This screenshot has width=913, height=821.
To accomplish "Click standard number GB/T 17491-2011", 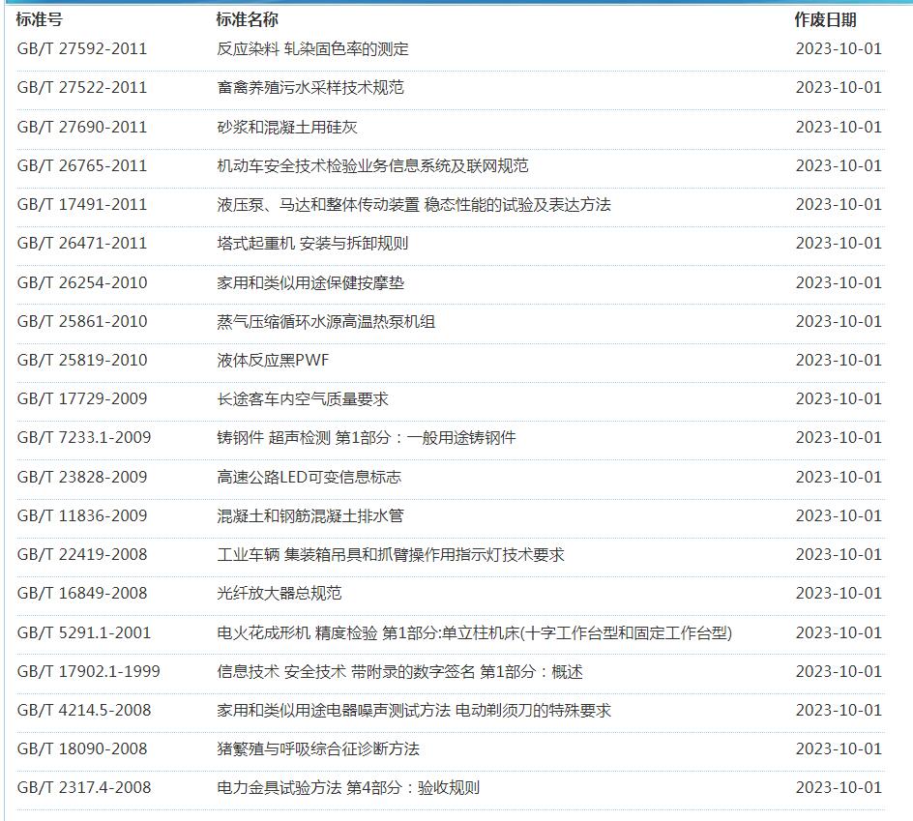I will point(82,204).
